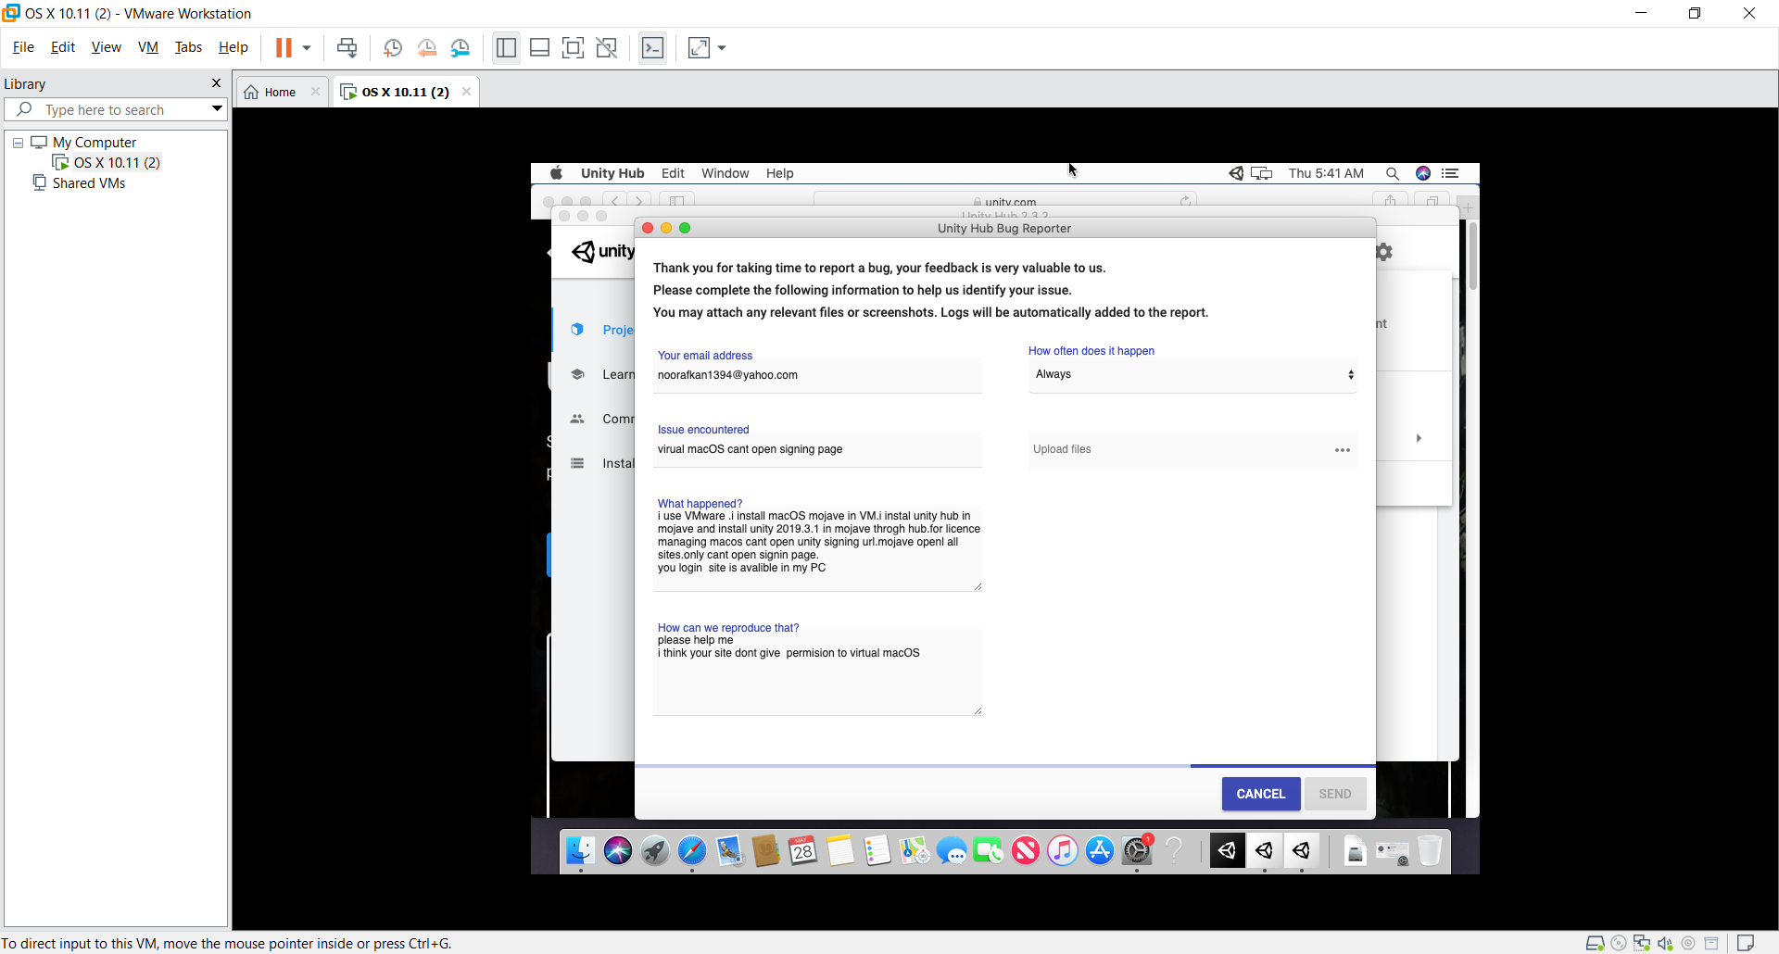Open Maps app in the dock
The width and height of the screenshot is (1779, 954).
coord(915,850)
